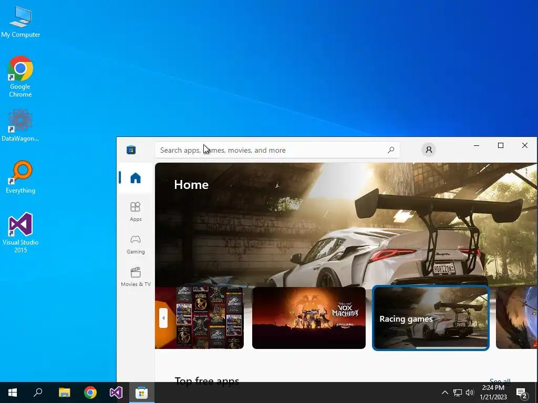538x403 pixels.
Task: Show previous carousel item with left arrow
Action: tap(163, 317)
